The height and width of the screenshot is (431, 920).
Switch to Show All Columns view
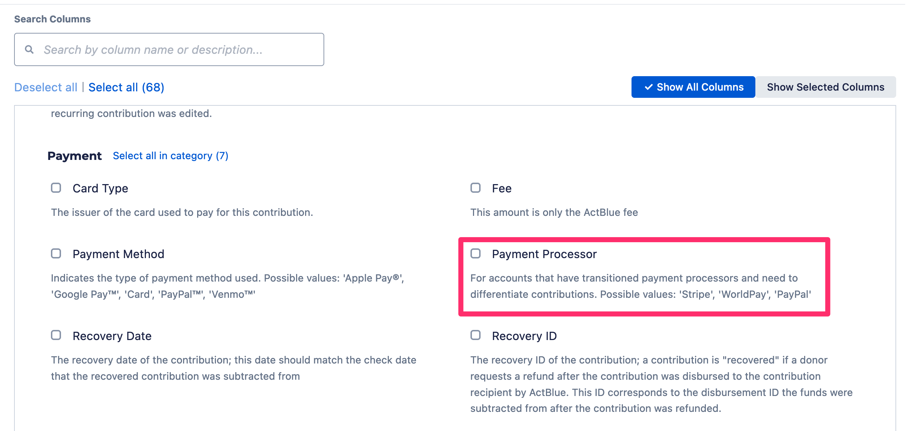pos(693,87)
